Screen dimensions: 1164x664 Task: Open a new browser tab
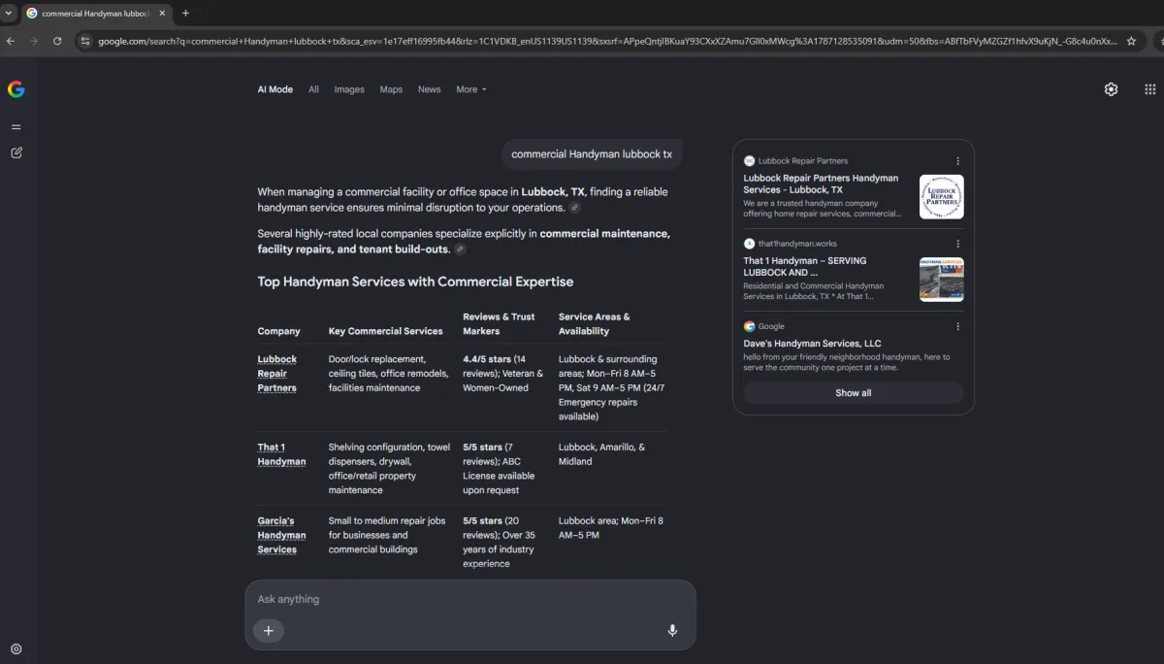(x=185, y=14)
